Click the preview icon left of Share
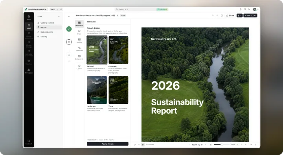 click(222, 15)
